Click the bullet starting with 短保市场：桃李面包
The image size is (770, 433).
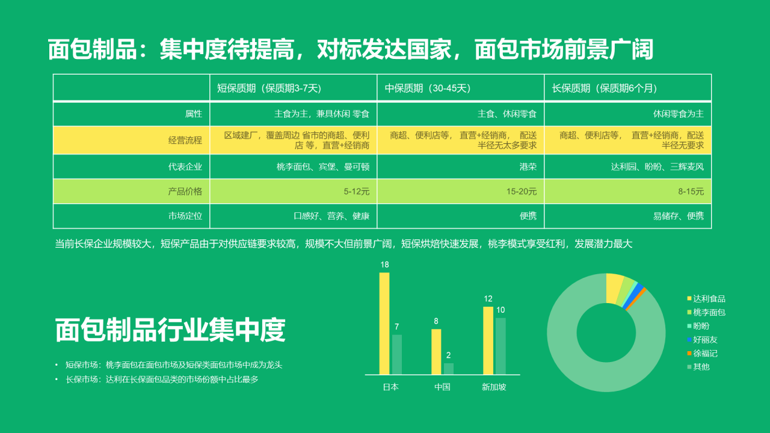(x=173, y=364)
